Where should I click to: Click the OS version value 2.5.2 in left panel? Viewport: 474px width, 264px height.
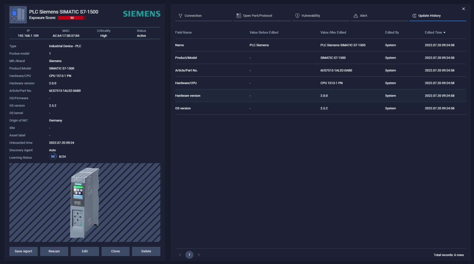(x=53, y=106)
